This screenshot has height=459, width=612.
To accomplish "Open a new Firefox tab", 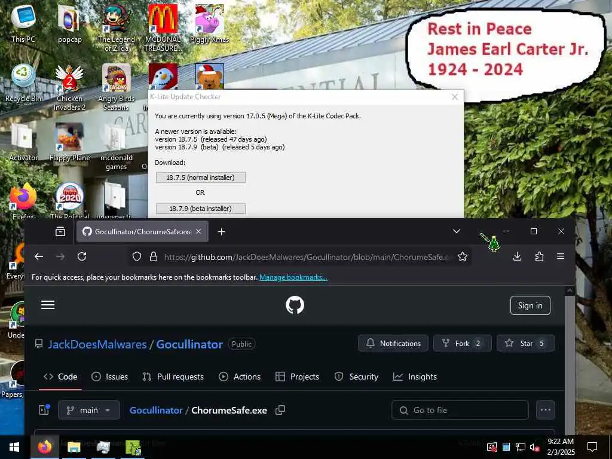I will click(221, 232).
